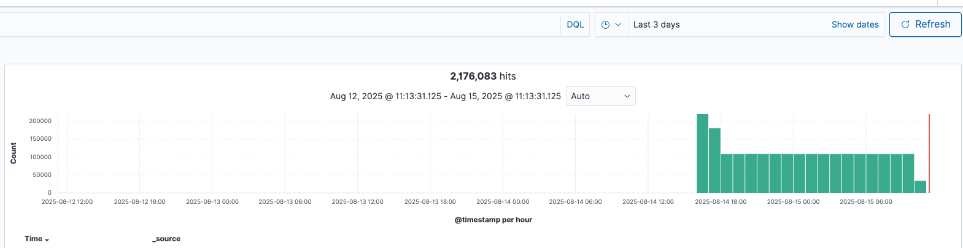The image size is (963, 248).
Task: Click the tallest histogram bar
Action: point(702,153)
